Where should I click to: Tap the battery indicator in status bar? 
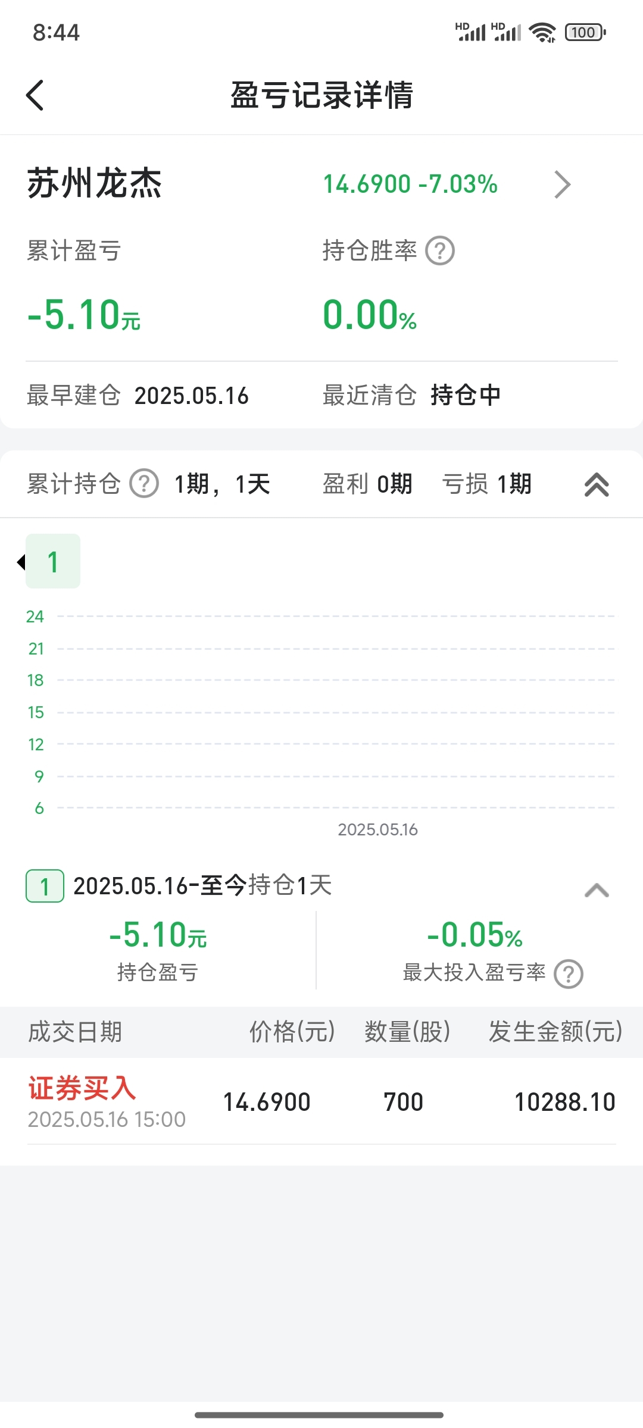(585, 32)
